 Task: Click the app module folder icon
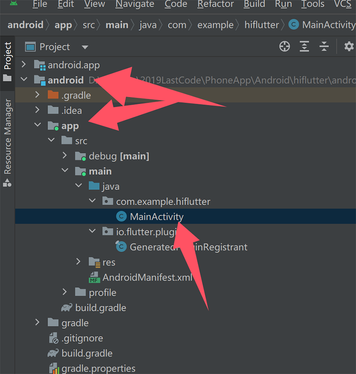pyautogui.click(x=53, y=126)
